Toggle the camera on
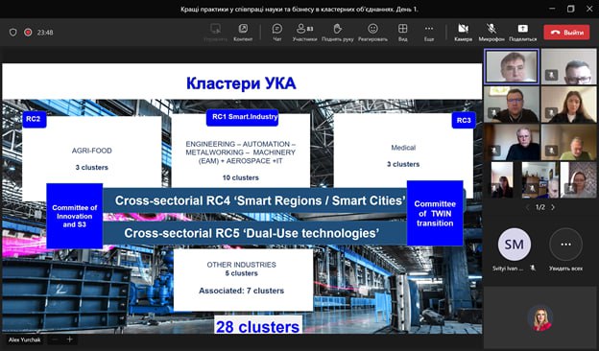 (463, 32)
